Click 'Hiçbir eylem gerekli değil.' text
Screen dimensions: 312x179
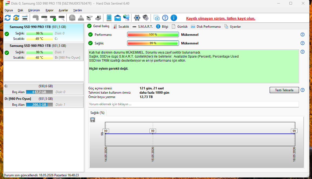109,69
